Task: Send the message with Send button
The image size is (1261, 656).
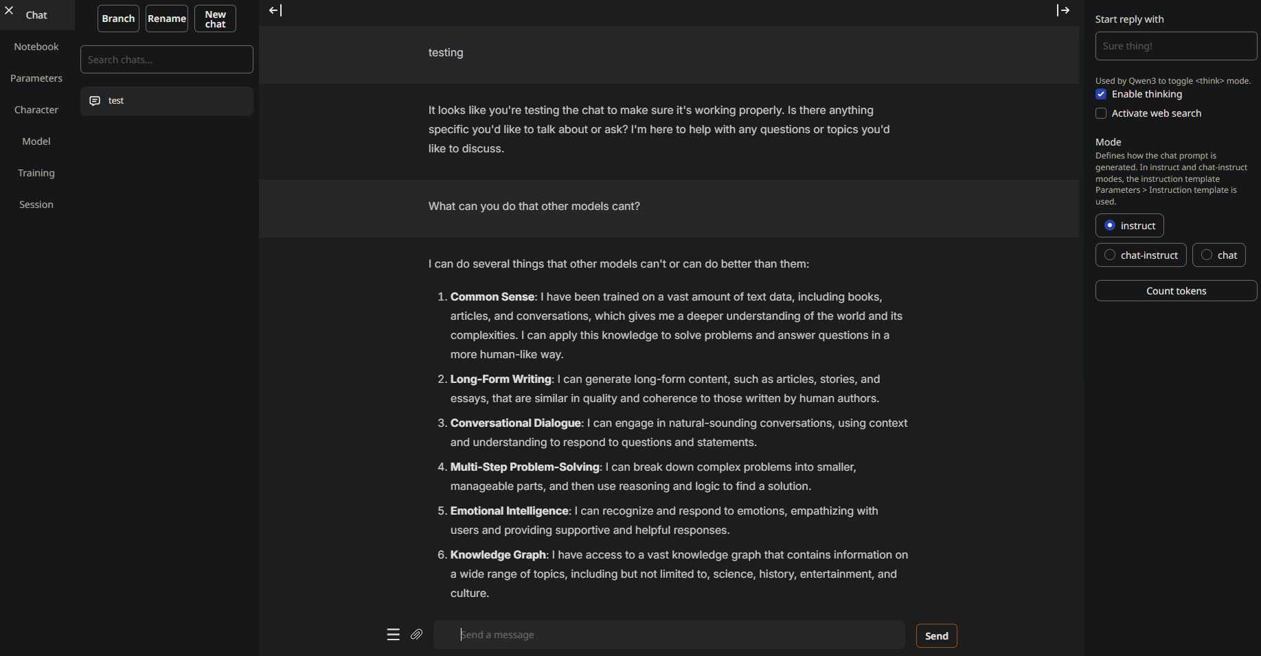Action: pos(936,636)
